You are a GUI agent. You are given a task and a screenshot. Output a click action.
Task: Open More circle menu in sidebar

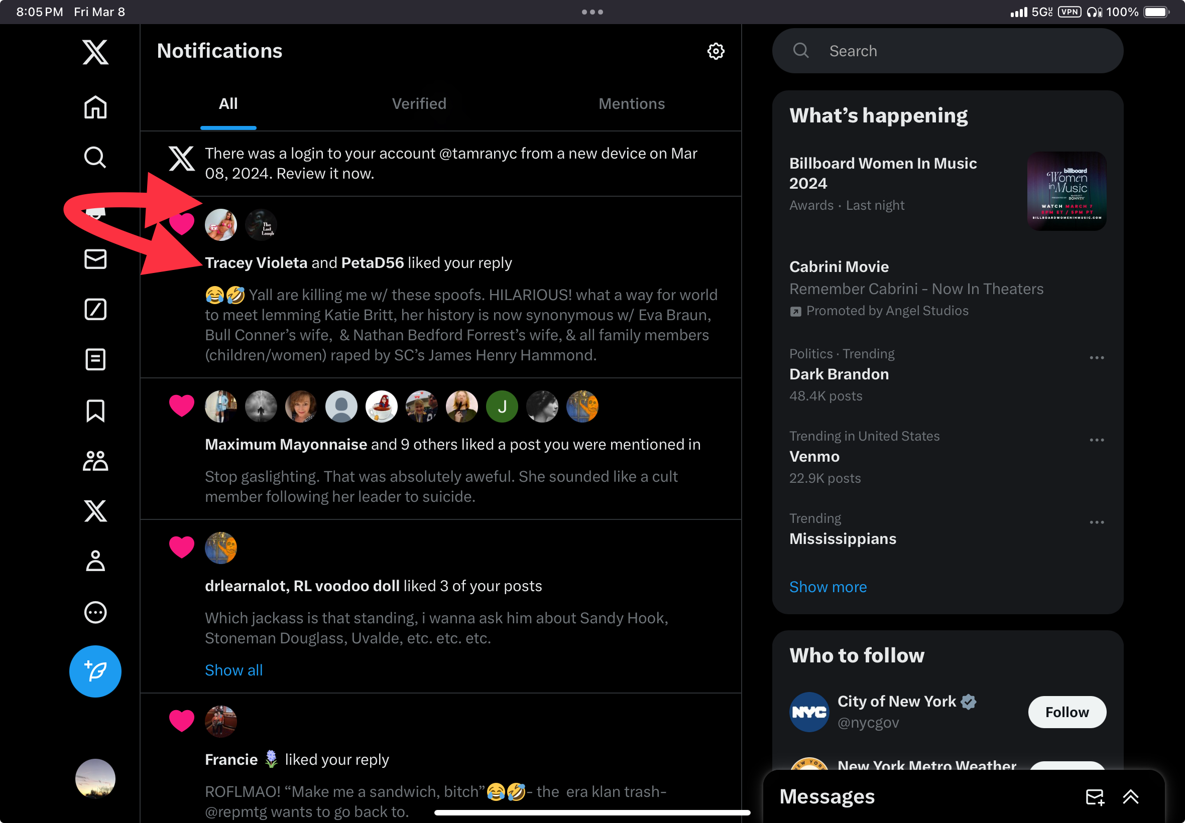point(95,612)
